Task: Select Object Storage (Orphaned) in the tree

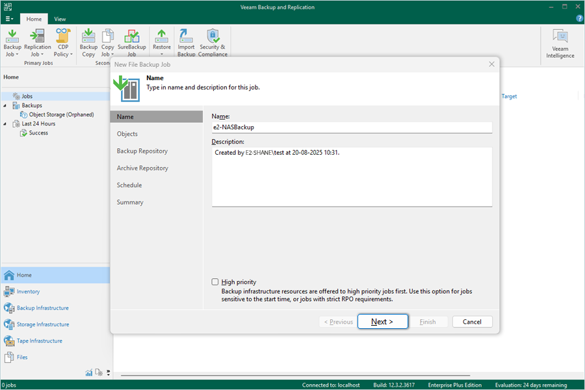Action: tap(61, 114)
